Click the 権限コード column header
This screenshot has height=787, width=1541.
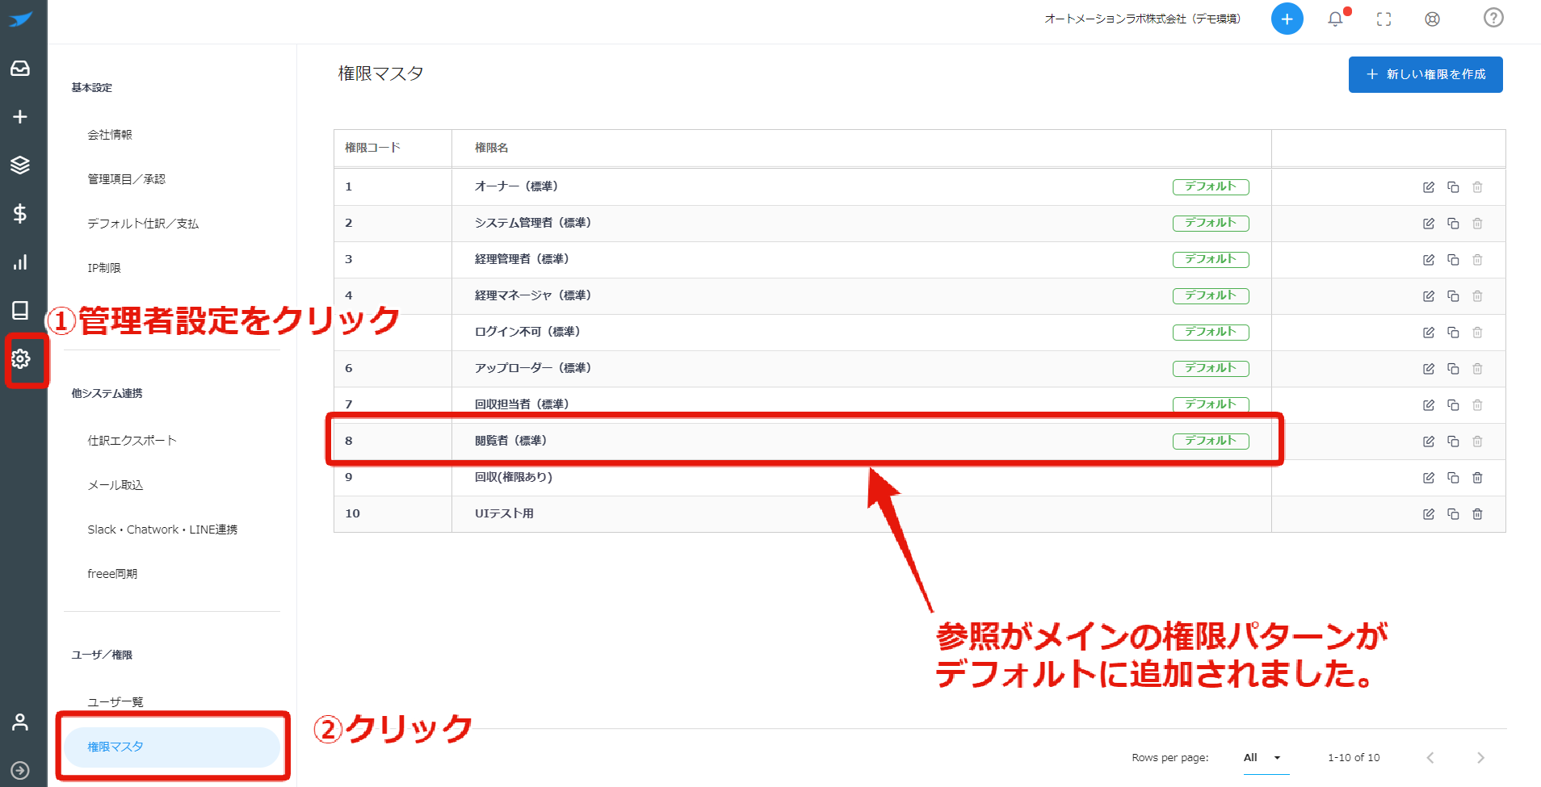tap(372, 148)
